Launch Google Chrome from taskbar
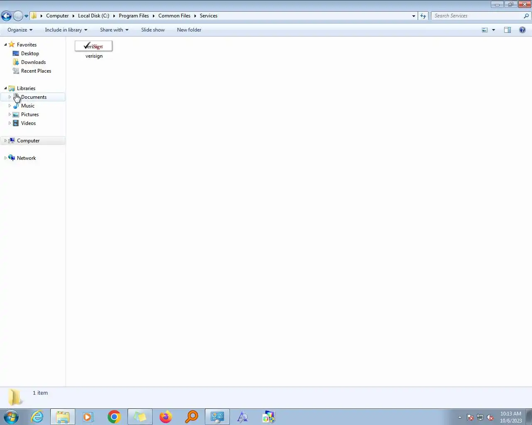Screen dimensions: 532x425 114,417
